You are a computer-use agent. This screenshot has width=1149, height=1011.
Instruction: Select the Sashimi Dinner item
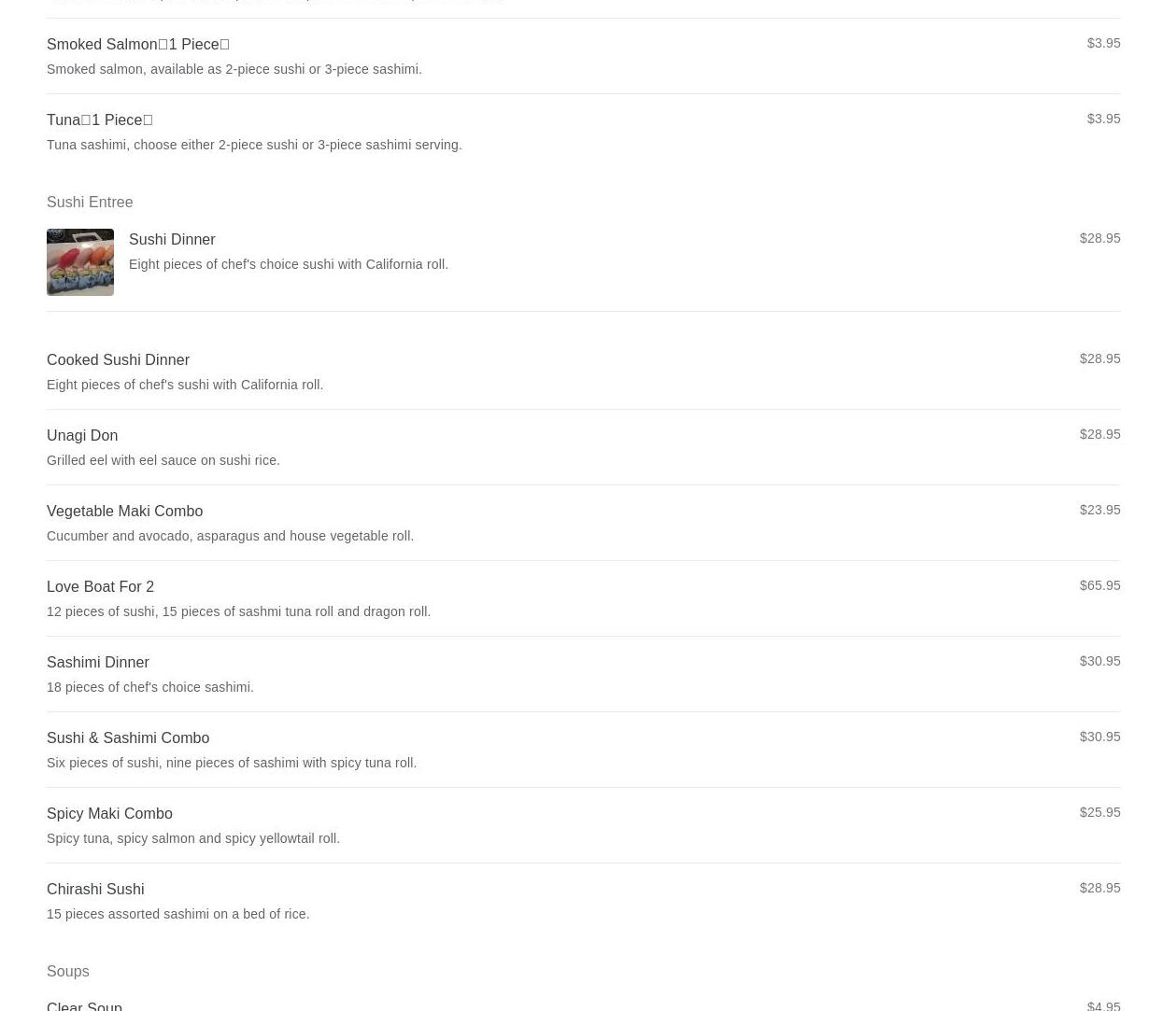pos(583,674)
